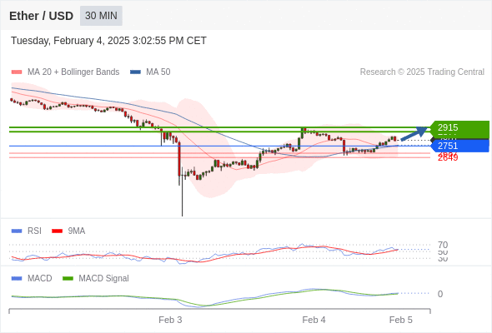Screen dimensions: 492x333
Task: Toggle the MACD Signal legend label
Action: (x=103, y=279)
